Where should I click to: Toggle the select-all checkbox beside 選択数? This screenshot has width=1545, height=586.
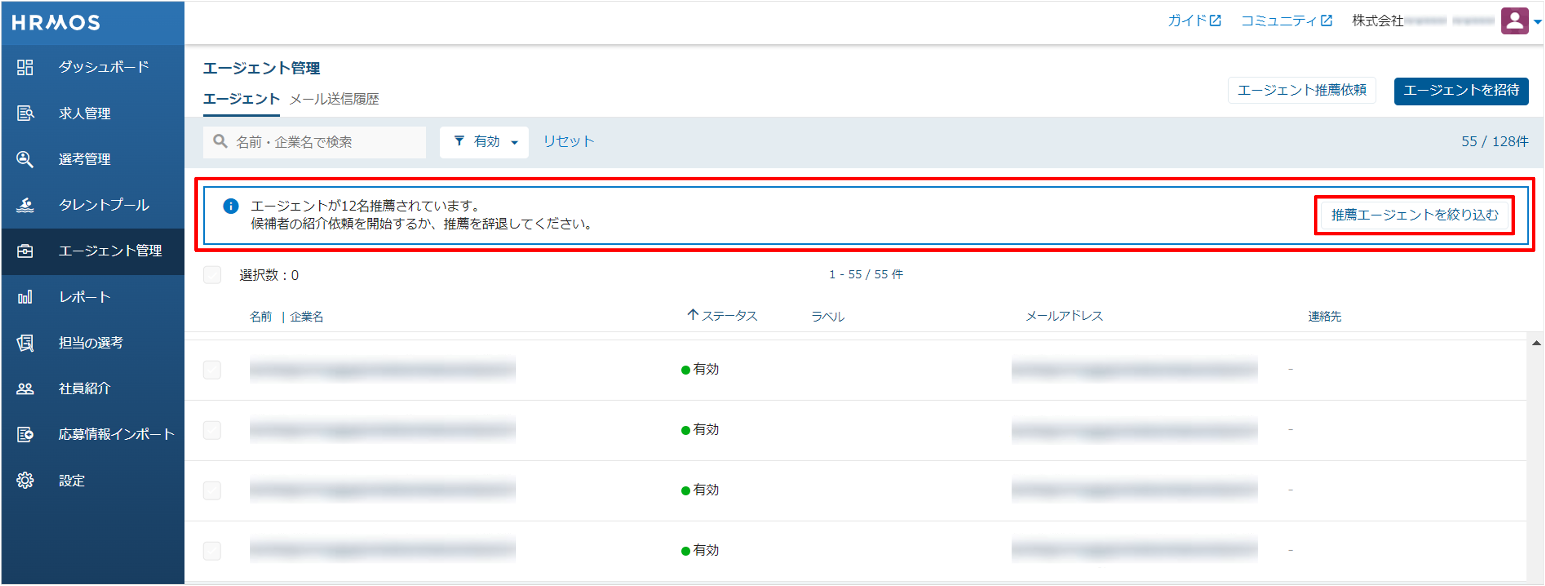tap(212, 275)
